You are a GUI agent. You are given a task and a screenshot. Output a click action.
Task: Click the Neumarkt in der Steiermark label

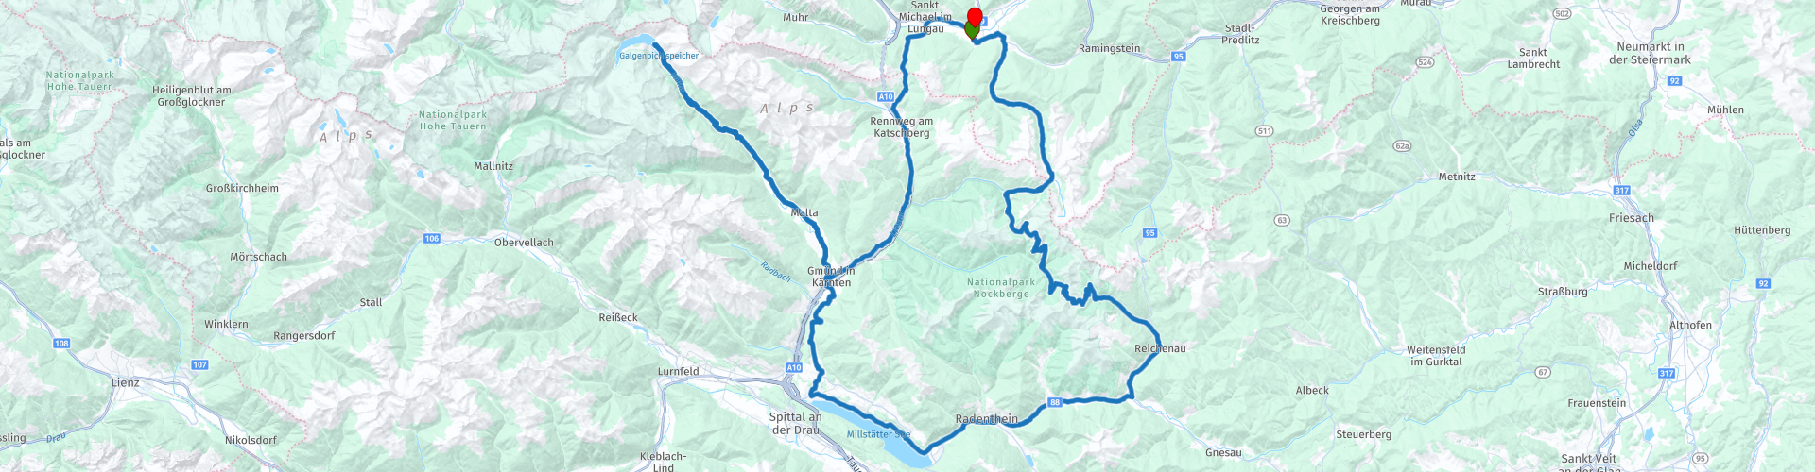(1651, 53)
